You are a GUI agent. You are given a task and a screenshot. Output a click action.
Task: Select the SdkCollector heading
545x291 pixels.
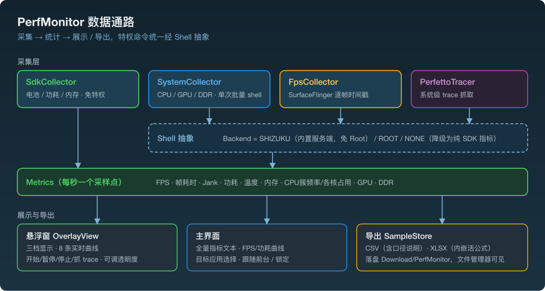(51, 82)
